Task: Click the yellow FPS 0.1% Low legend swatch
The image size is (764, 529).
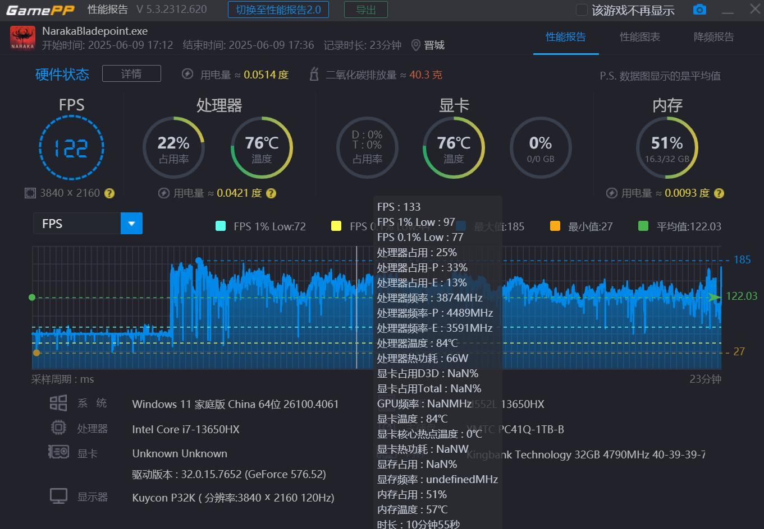Action: 336,226
